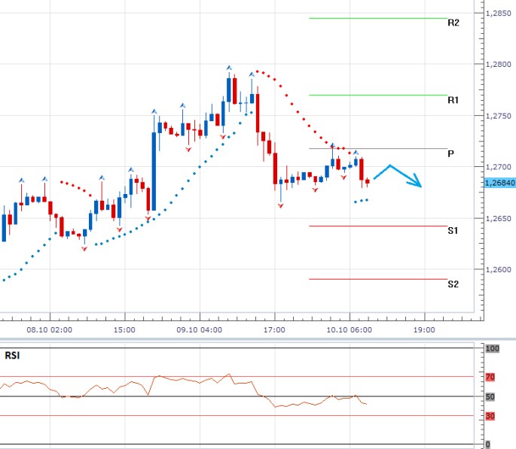Click the RSI indicator title
This screenshot has height=449, width=516.
[x=13, y=354]
